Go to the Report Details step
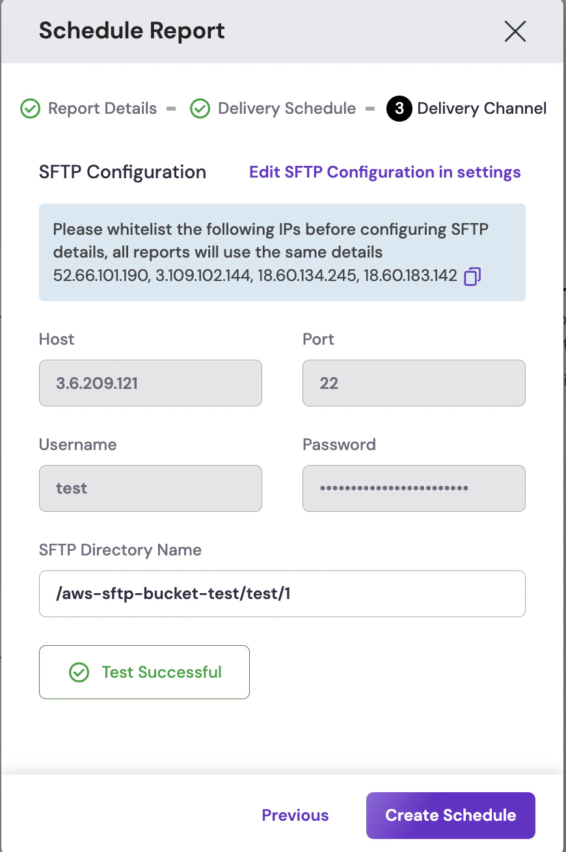 [102, 109]
